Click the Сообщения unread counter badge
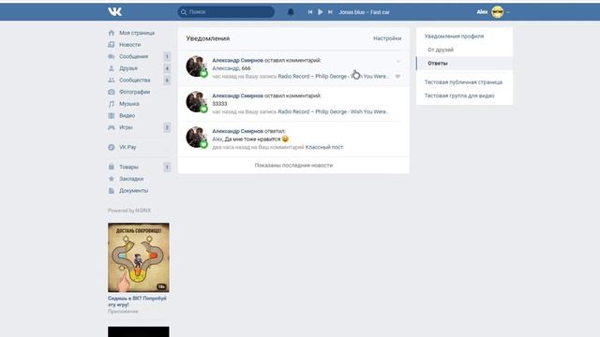600x337 pixels. tap(167, 56)
